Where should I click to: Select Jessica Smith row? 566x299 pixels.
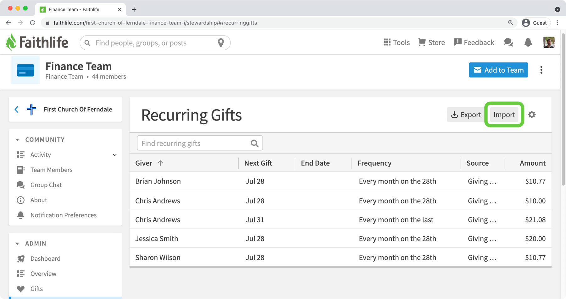[341, 239]
